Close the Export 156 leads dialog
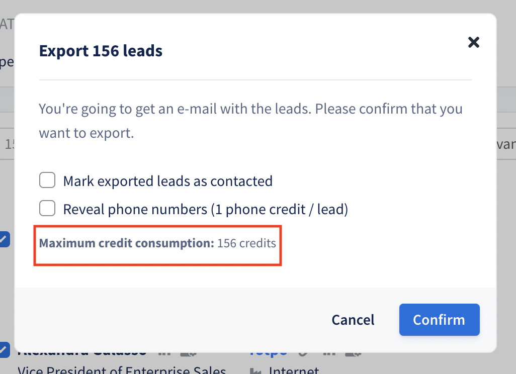This screenshot has width=516, height=374. click(x=474, y=42)
